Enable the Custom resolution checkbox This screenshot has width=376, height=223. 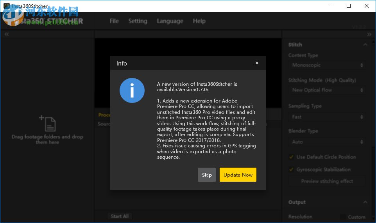click(343, 217)
